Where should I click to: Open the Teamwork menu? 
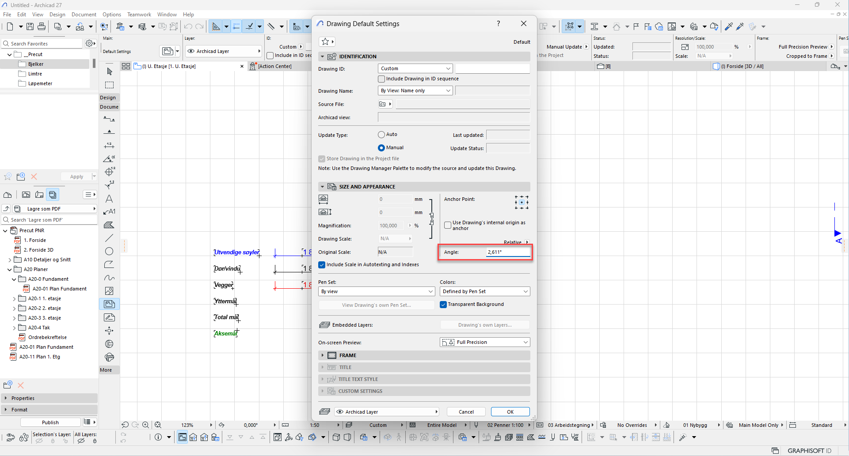point(139,15)
